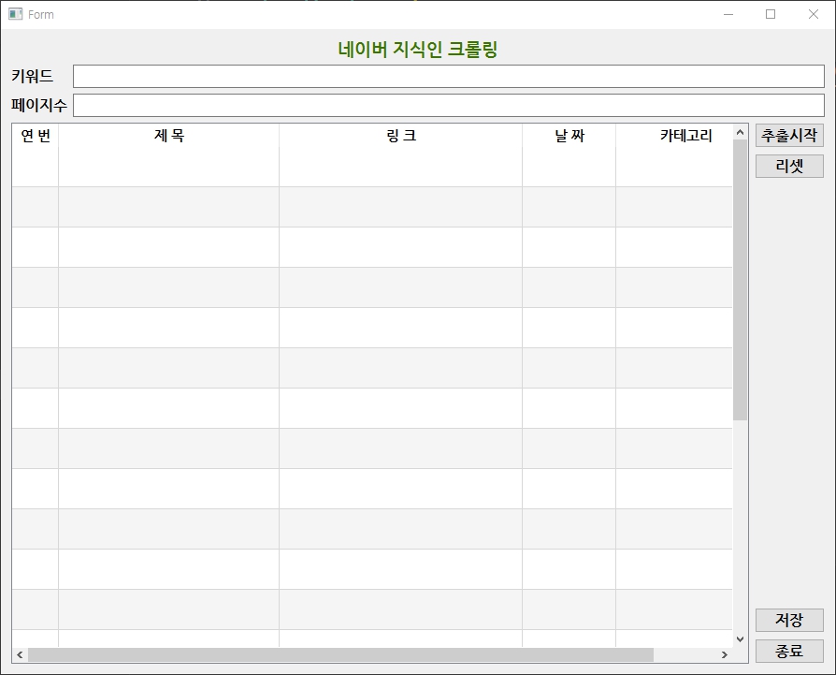Click the vertical scrollbar thumb
The width and height of the screenshot is (836, 675).
[740, 281]
